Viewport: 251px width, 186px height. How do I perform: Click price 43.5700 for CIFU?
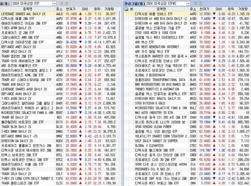(71, 179)
